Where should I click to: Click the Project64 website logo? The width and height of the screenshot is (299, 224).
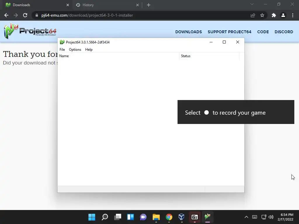30,31
